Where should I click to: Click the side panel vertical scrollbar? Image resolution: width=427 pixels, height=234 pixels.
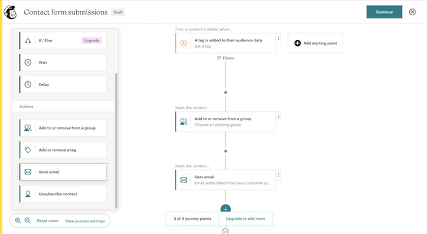(x=117, y=141)
